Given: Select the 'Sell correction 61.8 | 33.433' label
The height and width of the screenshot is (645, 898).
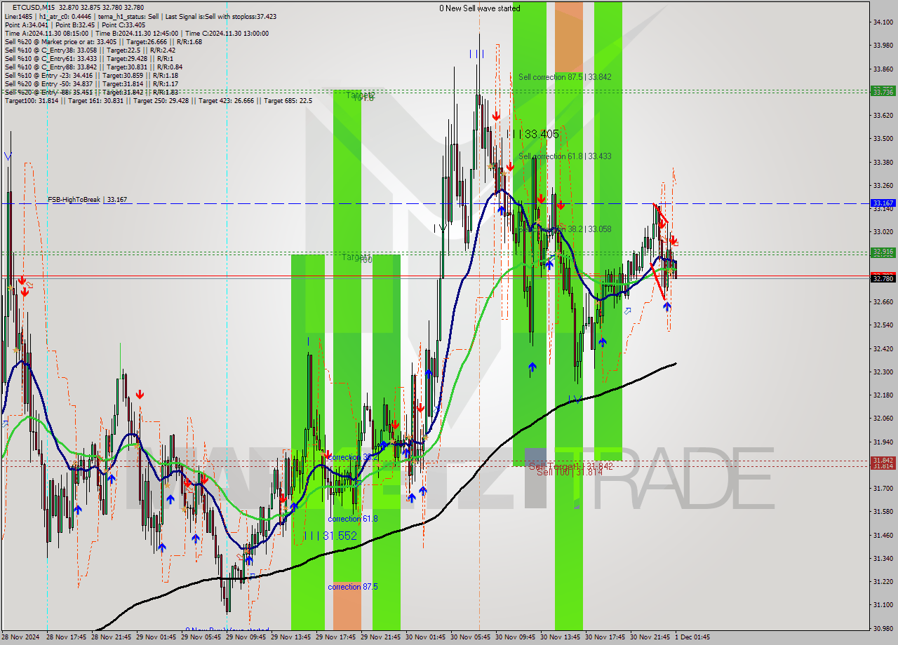Looking at the screenshot, I should click(x=565, y=156).
